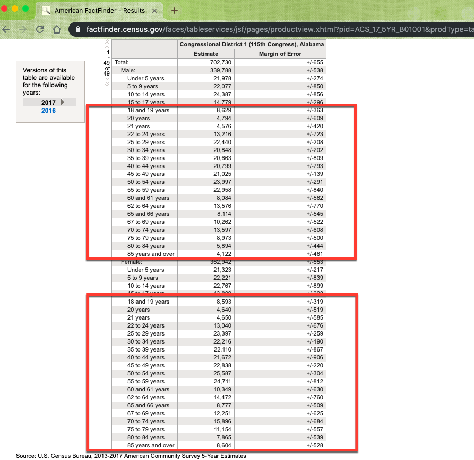Click the padlock site security icon

point(78,29)
